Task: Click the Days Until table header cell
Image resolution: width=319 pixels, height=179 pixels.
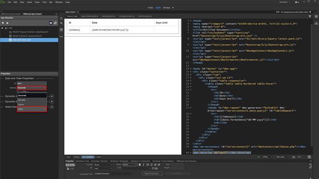Action: coord(166,23)
